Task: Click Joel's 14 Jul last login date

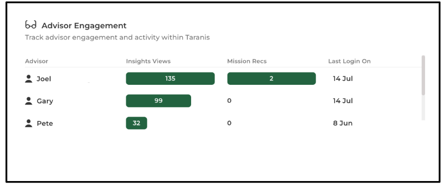Action: click(x=343, y=78)
